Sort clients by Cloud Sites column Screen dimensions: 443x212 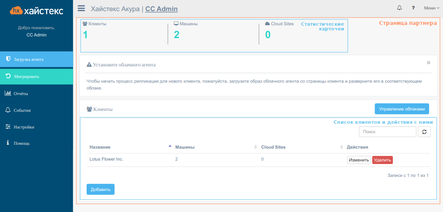tap(300, 147)
